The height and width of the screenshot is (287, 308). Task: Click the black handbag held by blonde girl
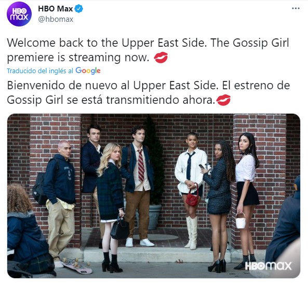click(x=120, y=229)
